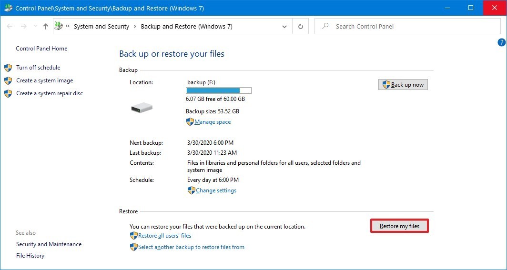
Task: Go up one level with Up arrow
Action: click(46, 27)
